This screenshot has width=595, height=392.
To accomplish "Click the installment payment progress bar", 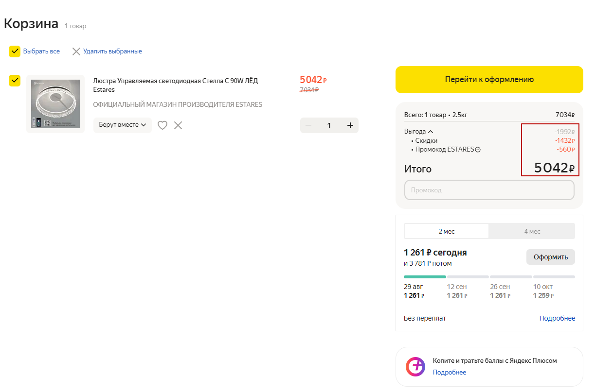I will pyautogui.click(x=489, y=277).
